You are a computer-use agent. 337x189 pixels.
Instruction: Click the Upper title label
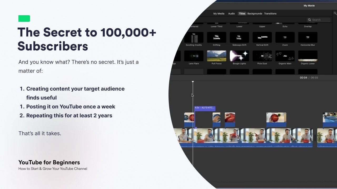coord(262,27)
